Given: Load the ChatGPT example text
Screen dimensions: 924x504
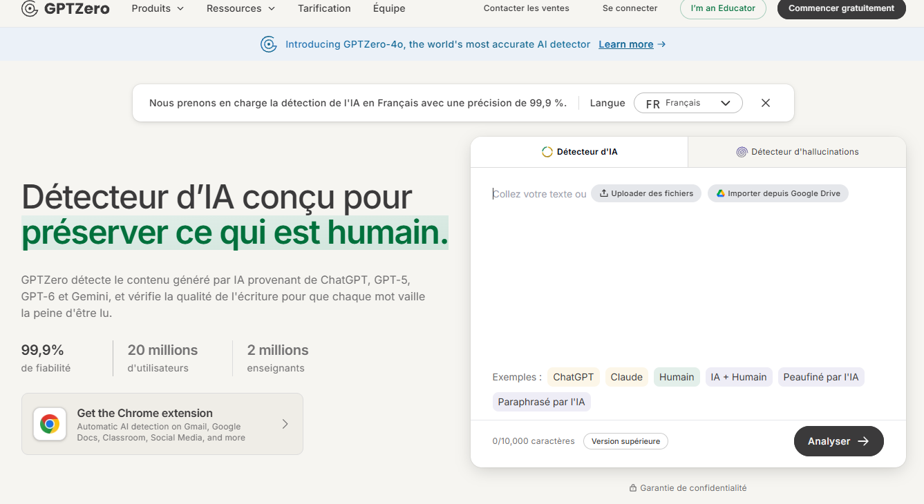Looking at the screenshot, I should click(x=574, y=377).
